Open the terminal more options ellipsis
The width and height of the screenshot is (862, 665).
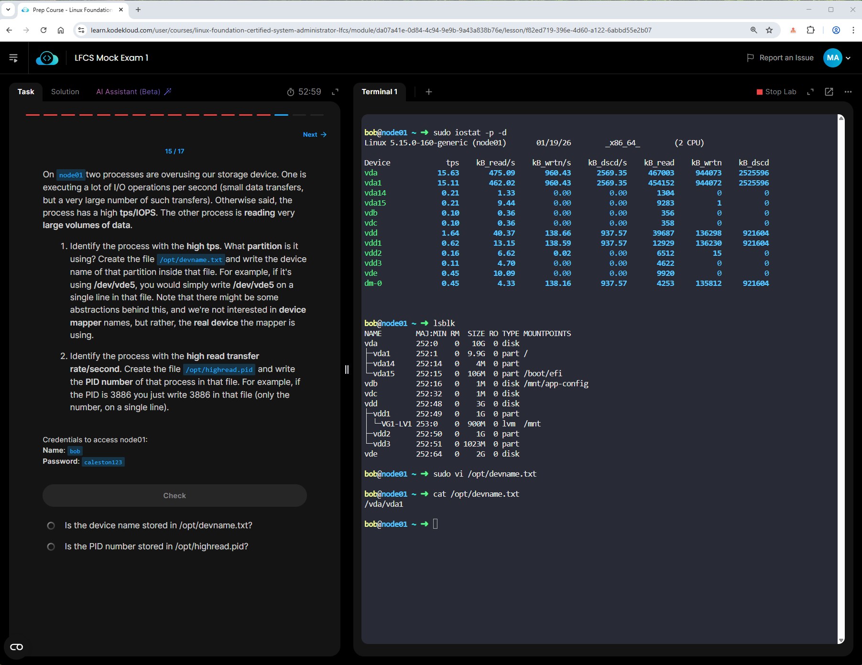(848, 92)
